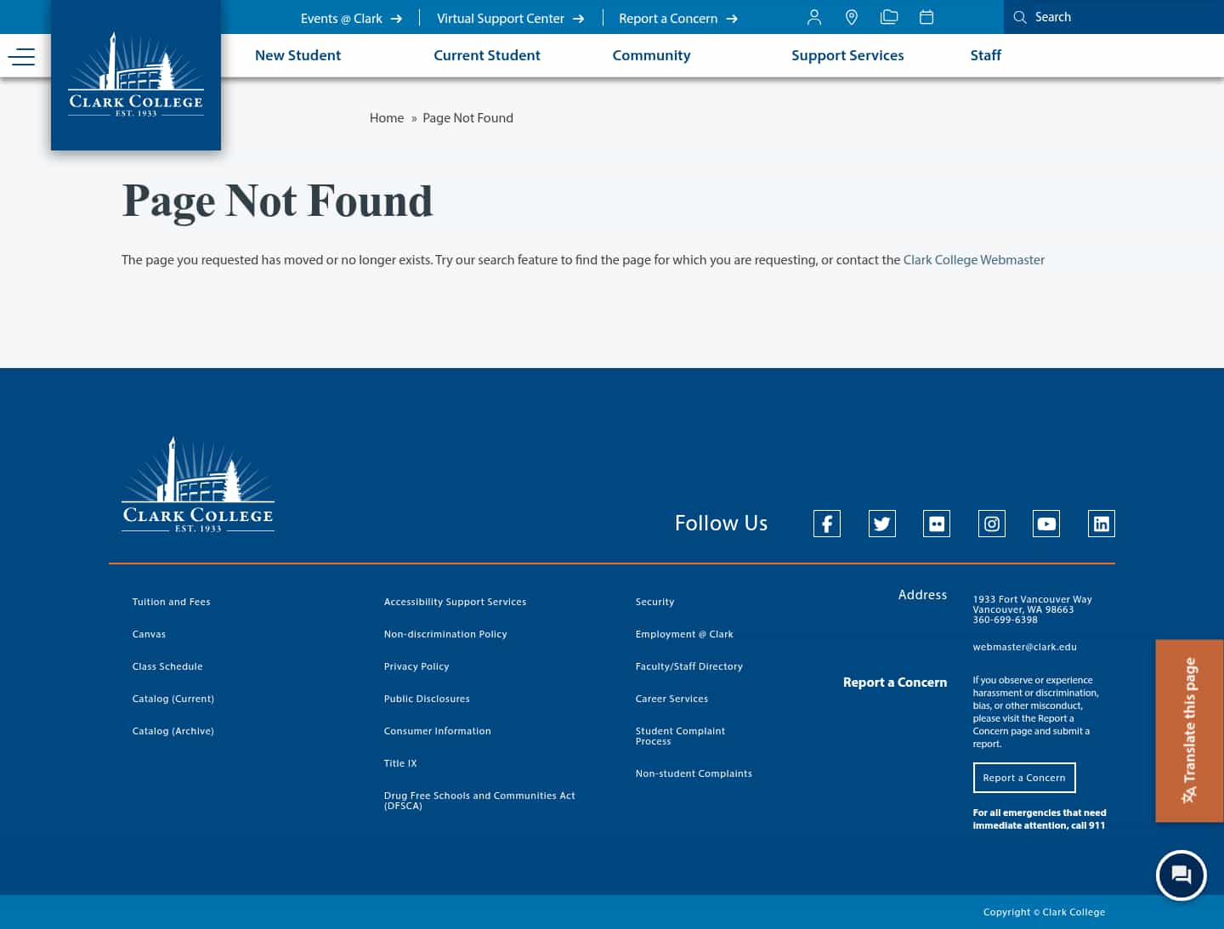The width and height of the screenshot is (1224, 929).
Task: Select the Community navigation menu
Action: pos(651,55)
